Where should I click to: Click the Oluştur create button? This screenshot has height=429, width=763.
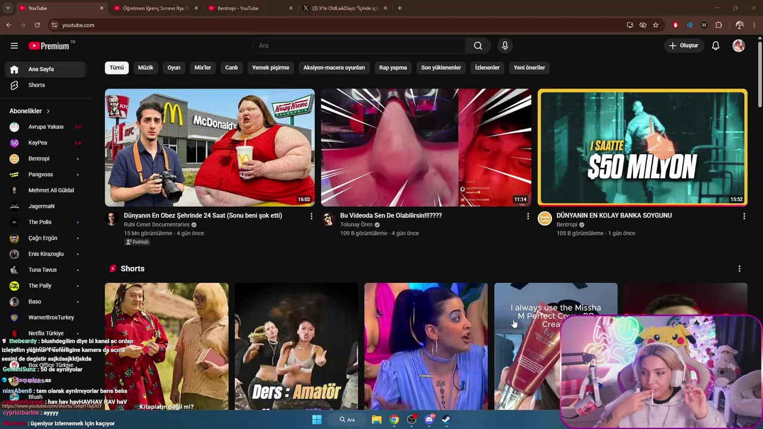683,46
